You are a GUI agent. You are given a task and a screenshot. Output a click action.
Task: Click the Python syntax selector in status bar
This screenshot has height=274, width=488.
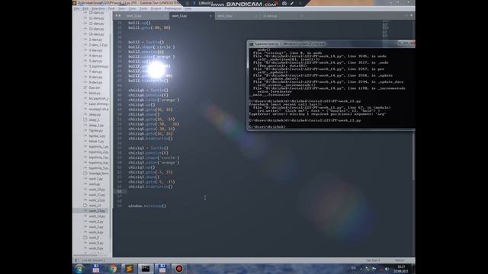point(400,260)
